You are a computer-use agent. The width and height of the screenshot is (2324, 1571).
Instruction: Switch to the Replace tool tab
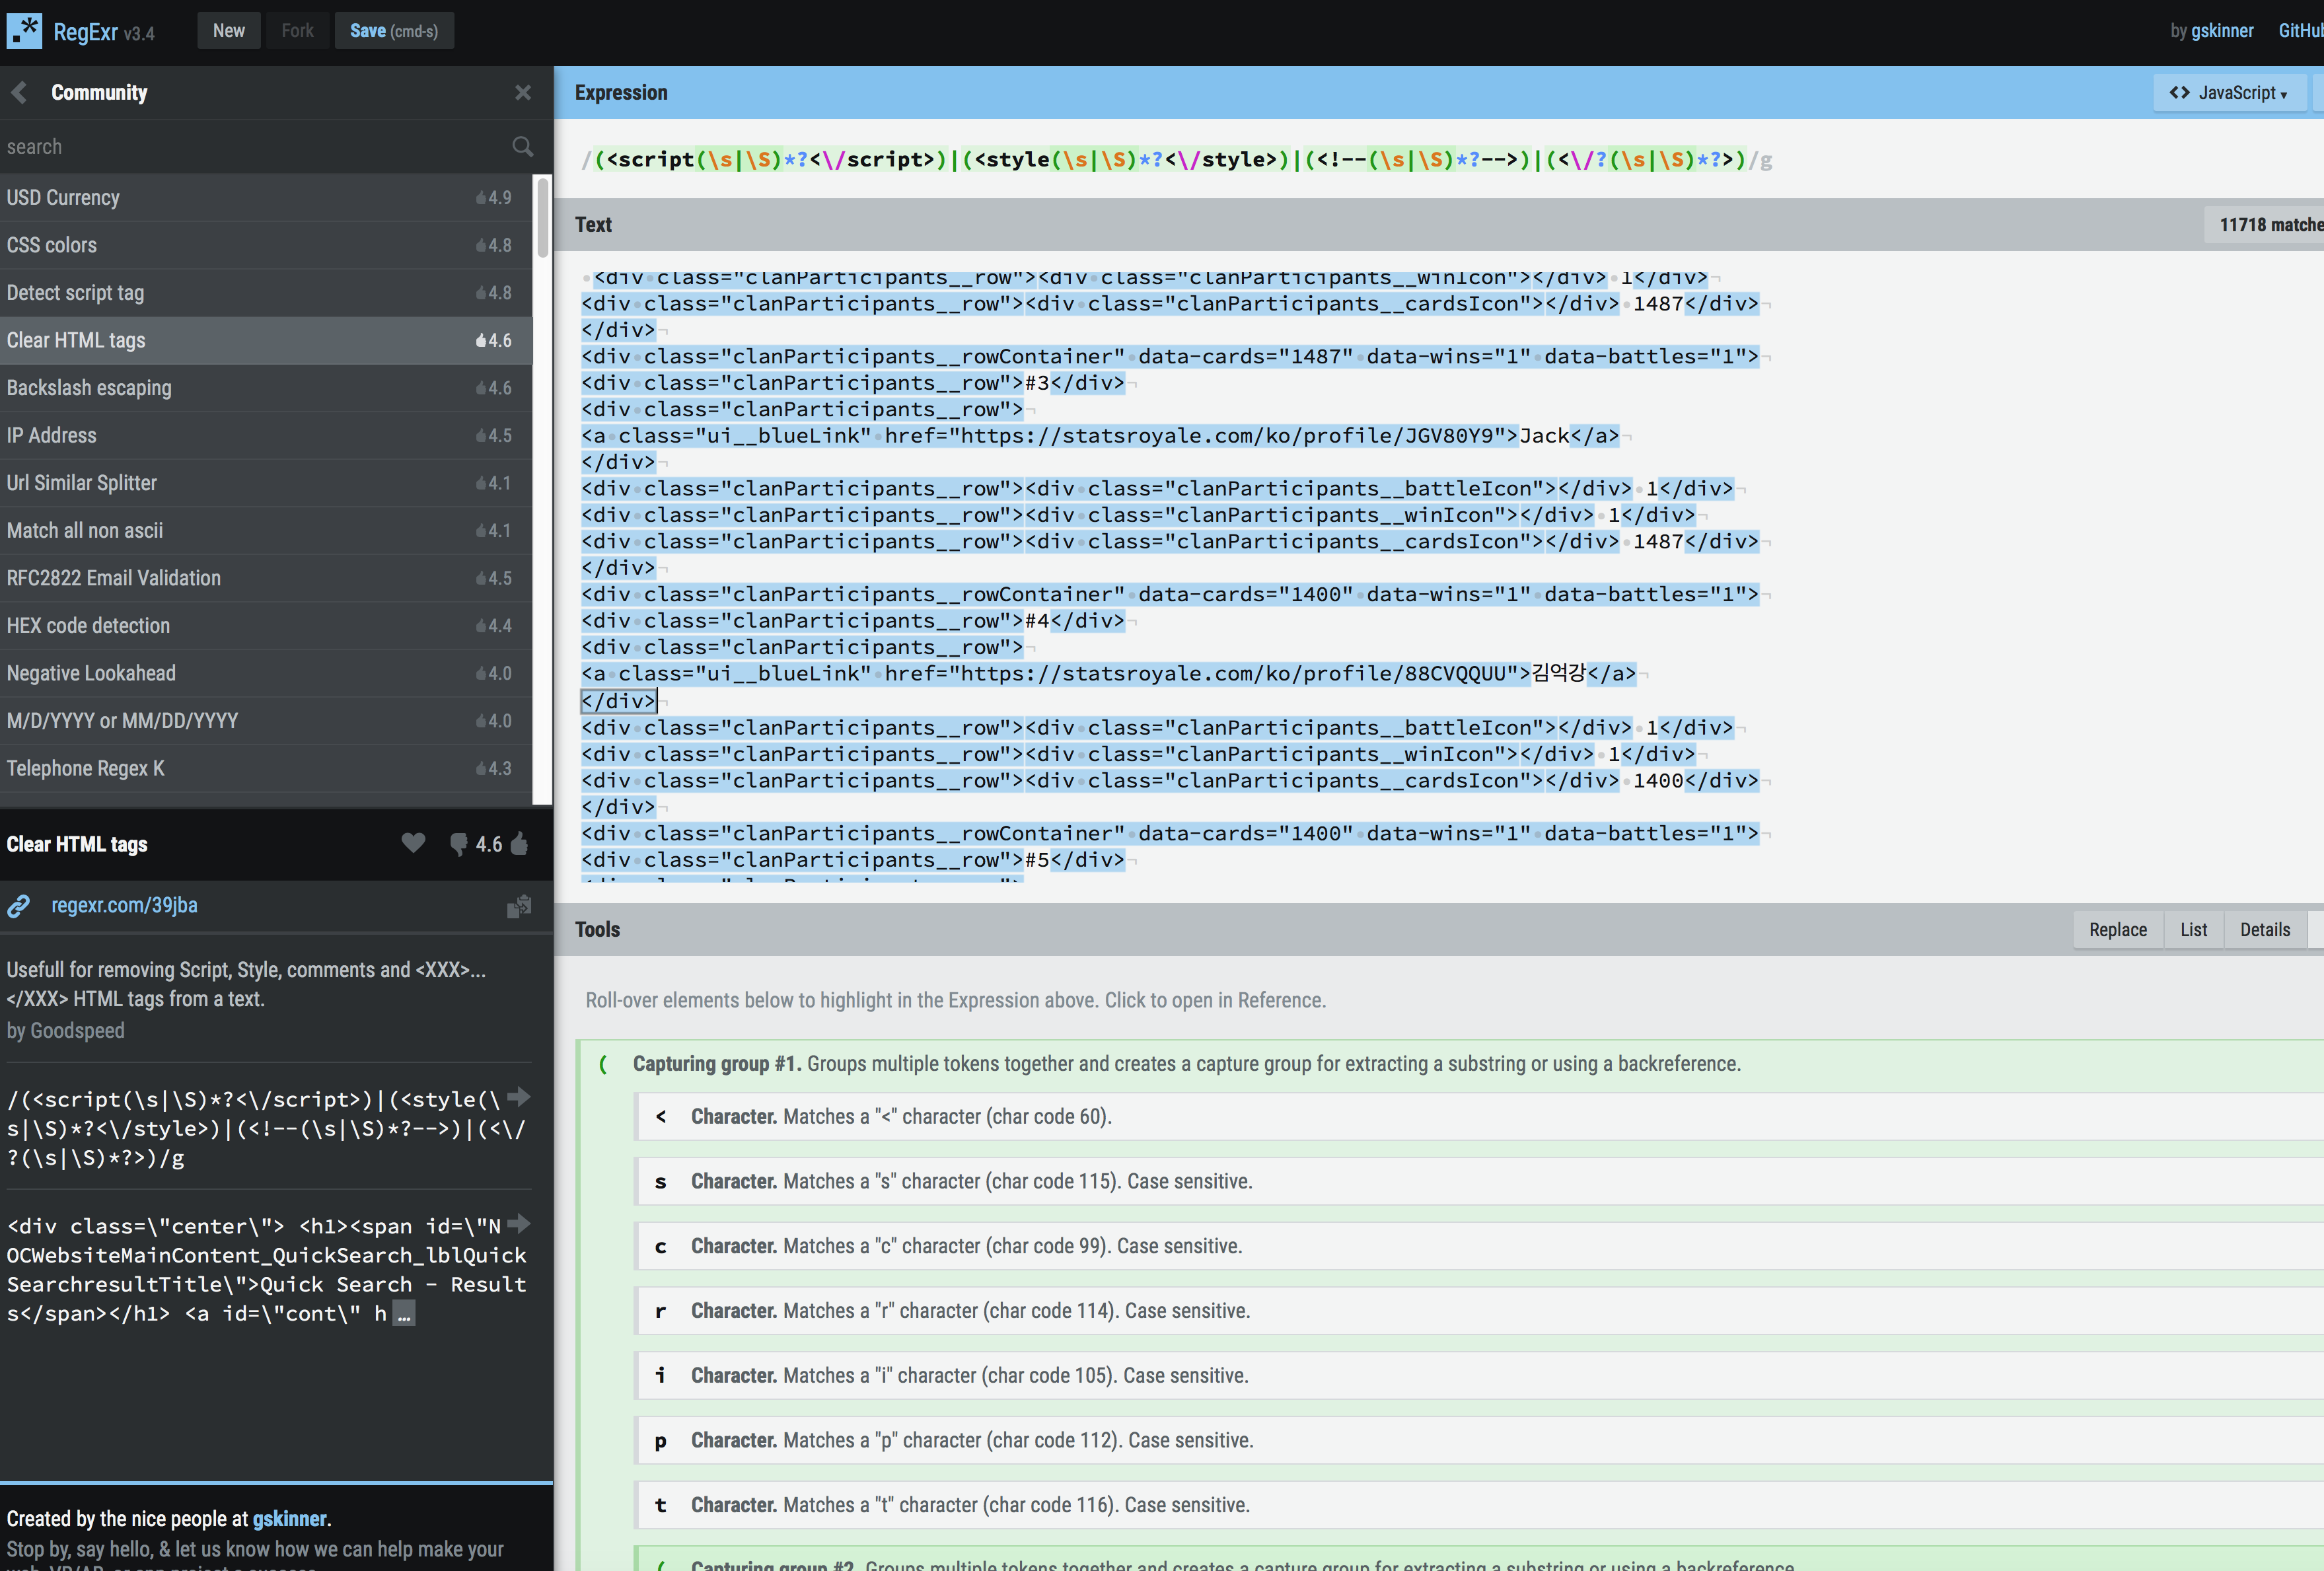[x=2117, y=930]
